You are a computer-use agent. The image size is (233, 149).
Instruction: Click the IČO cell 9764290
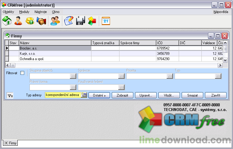(x=168, y=59)
